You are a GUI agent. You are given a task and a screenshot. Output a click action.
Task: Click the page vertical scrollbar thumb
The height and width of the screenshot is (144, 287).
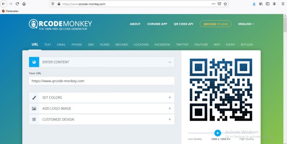coord(285,25)
